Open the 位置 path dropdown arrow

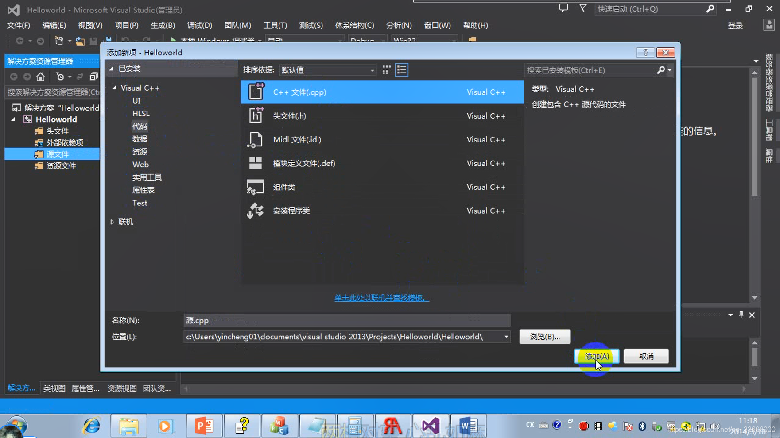point(506,337)
